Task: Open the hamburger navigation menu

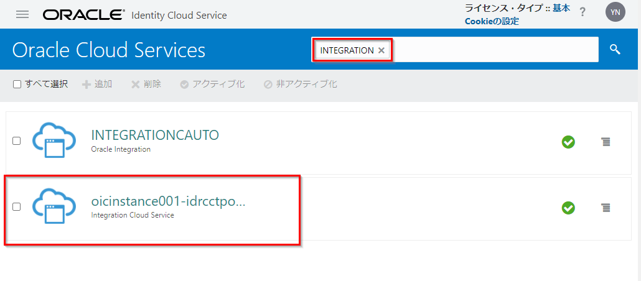Action: pyautogui.click(x=22, y=14)
